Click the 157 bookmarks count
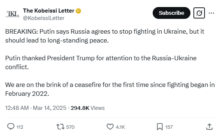The image size is (219, 135). click(x=169, y=127)
